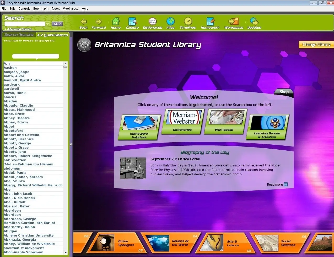
Task: Open the Help menu
Action: 85,9
